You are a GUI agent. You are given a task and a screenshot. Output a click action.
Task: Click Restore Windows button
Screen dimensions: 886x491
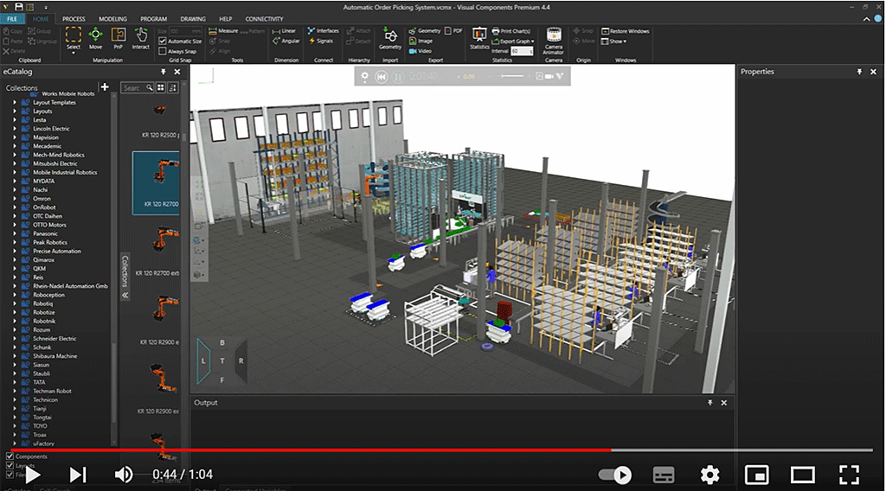pyautogui.click(x=625, y=31)
